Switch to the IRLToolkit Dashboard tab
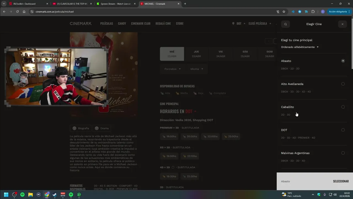The image size is (353, 199). [28, 4]
